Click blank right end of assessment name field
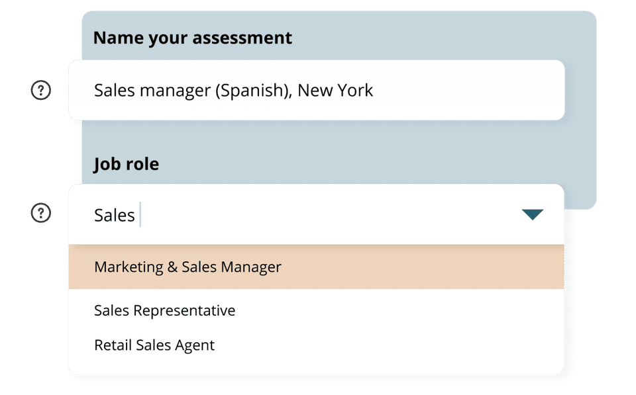Image resolution: width=636 pixels, height=395 pixels. tap(497, 91)
